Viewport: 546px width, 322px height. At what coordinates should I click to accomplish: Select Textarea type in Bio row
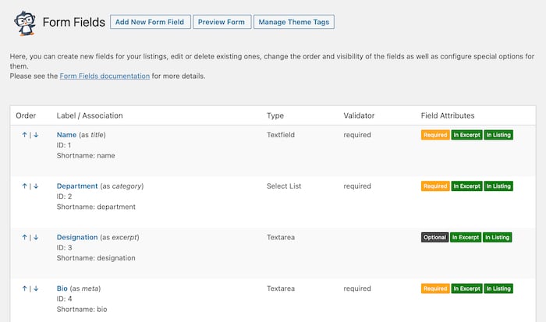pos(281,288)
